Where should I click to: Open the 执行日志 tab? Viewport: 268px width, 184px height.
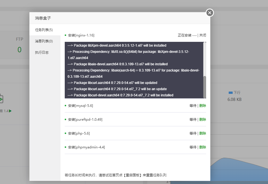pos(41,52)
